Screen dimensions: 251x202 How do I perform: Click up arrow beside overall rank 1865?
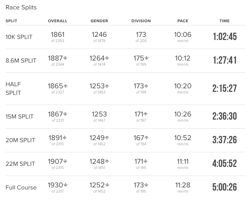pyautogui.click(x=65, y=86)
